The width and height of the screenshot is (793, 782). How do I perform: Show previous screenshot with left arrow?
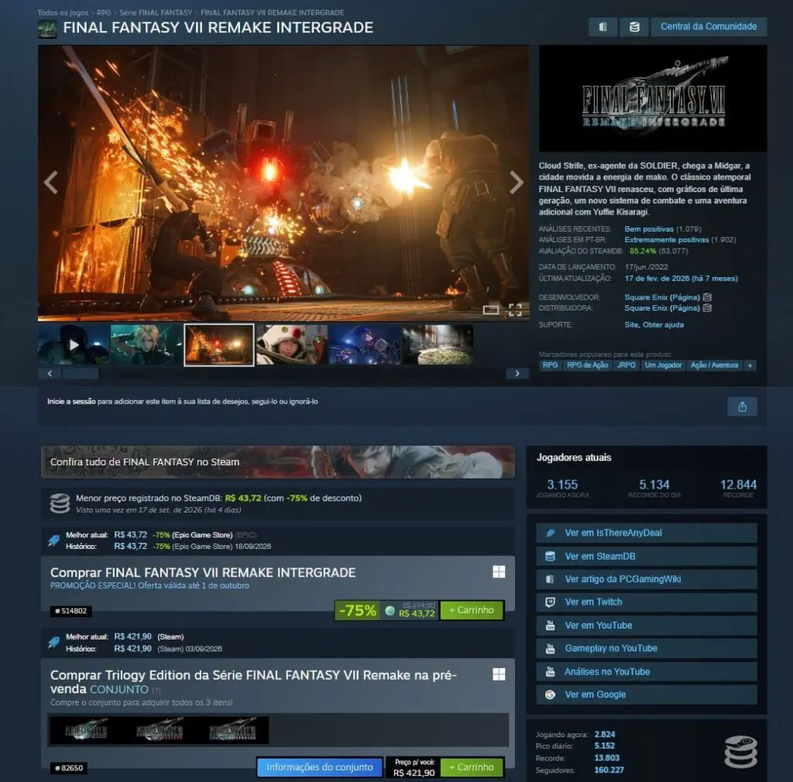tap(50, 183)
